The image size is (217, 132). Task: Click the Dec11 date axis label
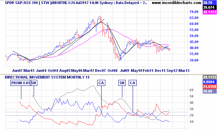(x=160, y=71)
